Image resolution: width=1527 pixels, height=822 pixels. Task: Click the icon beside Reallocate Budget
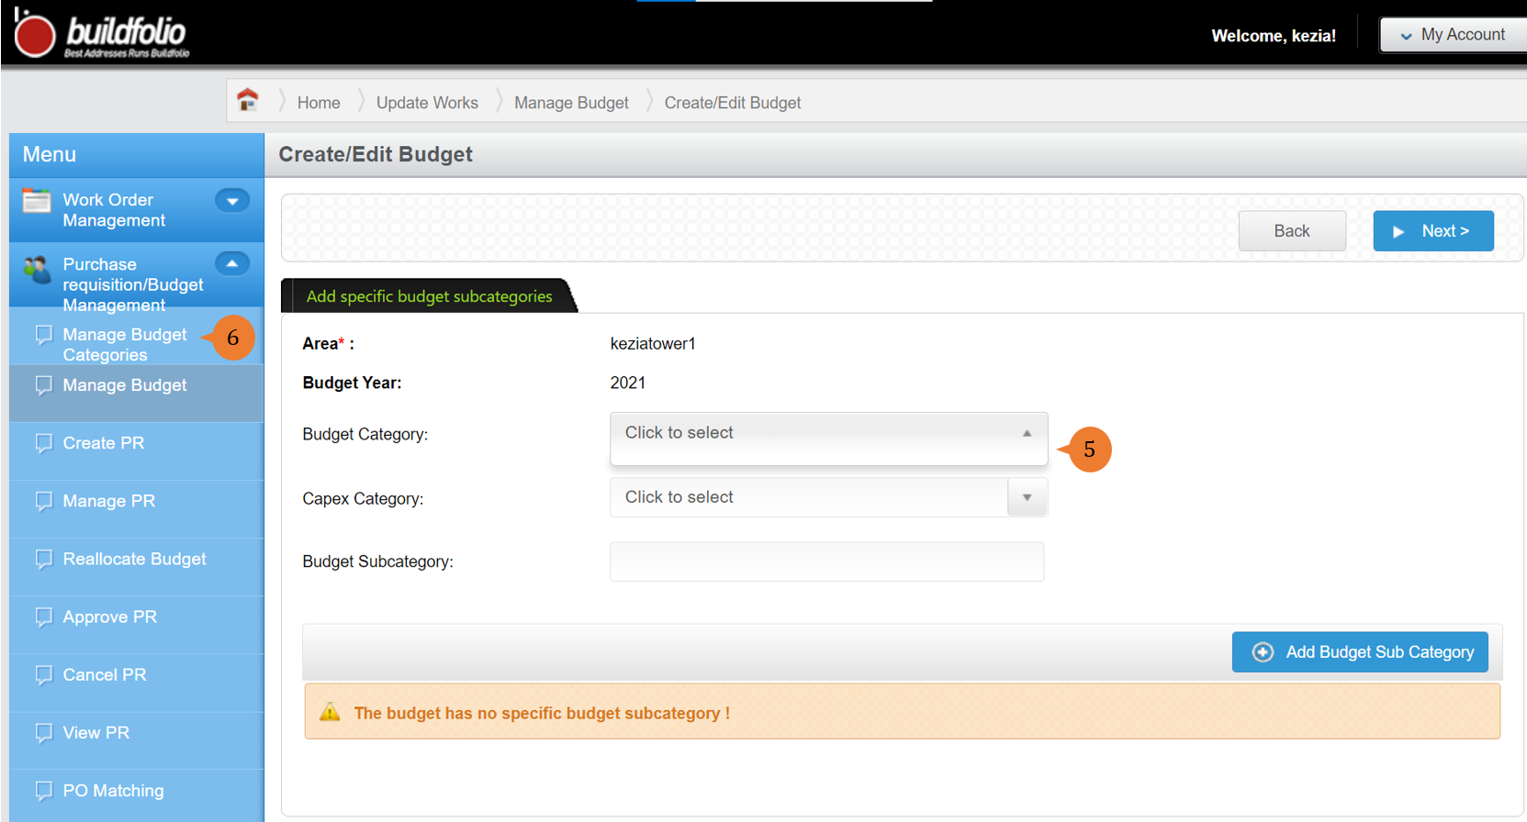(x=43, y=559)
